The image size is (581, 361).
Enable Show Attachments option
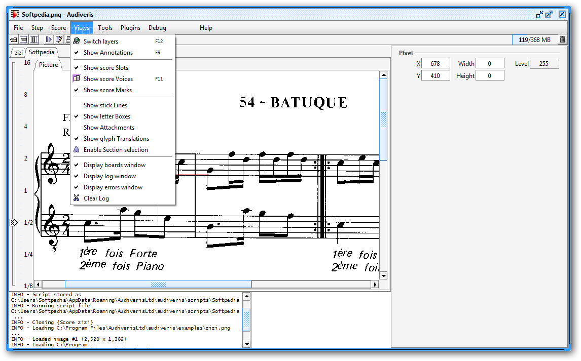(122, 127)
